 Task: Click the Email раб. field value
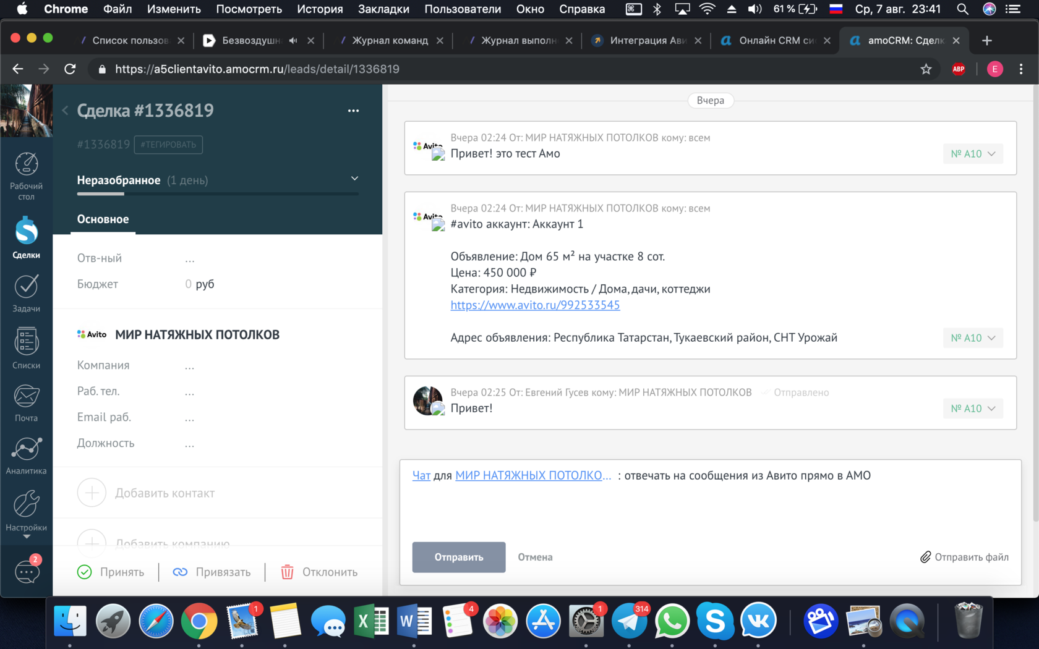click(x=190, y=418)
